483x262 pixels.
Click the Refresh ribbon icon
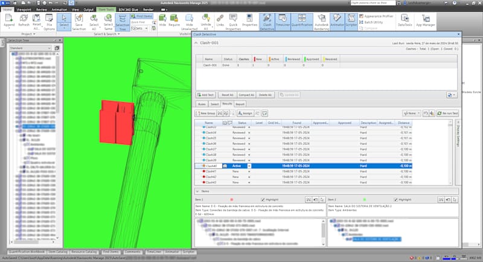pyautogui.click(x=24, y=21)
